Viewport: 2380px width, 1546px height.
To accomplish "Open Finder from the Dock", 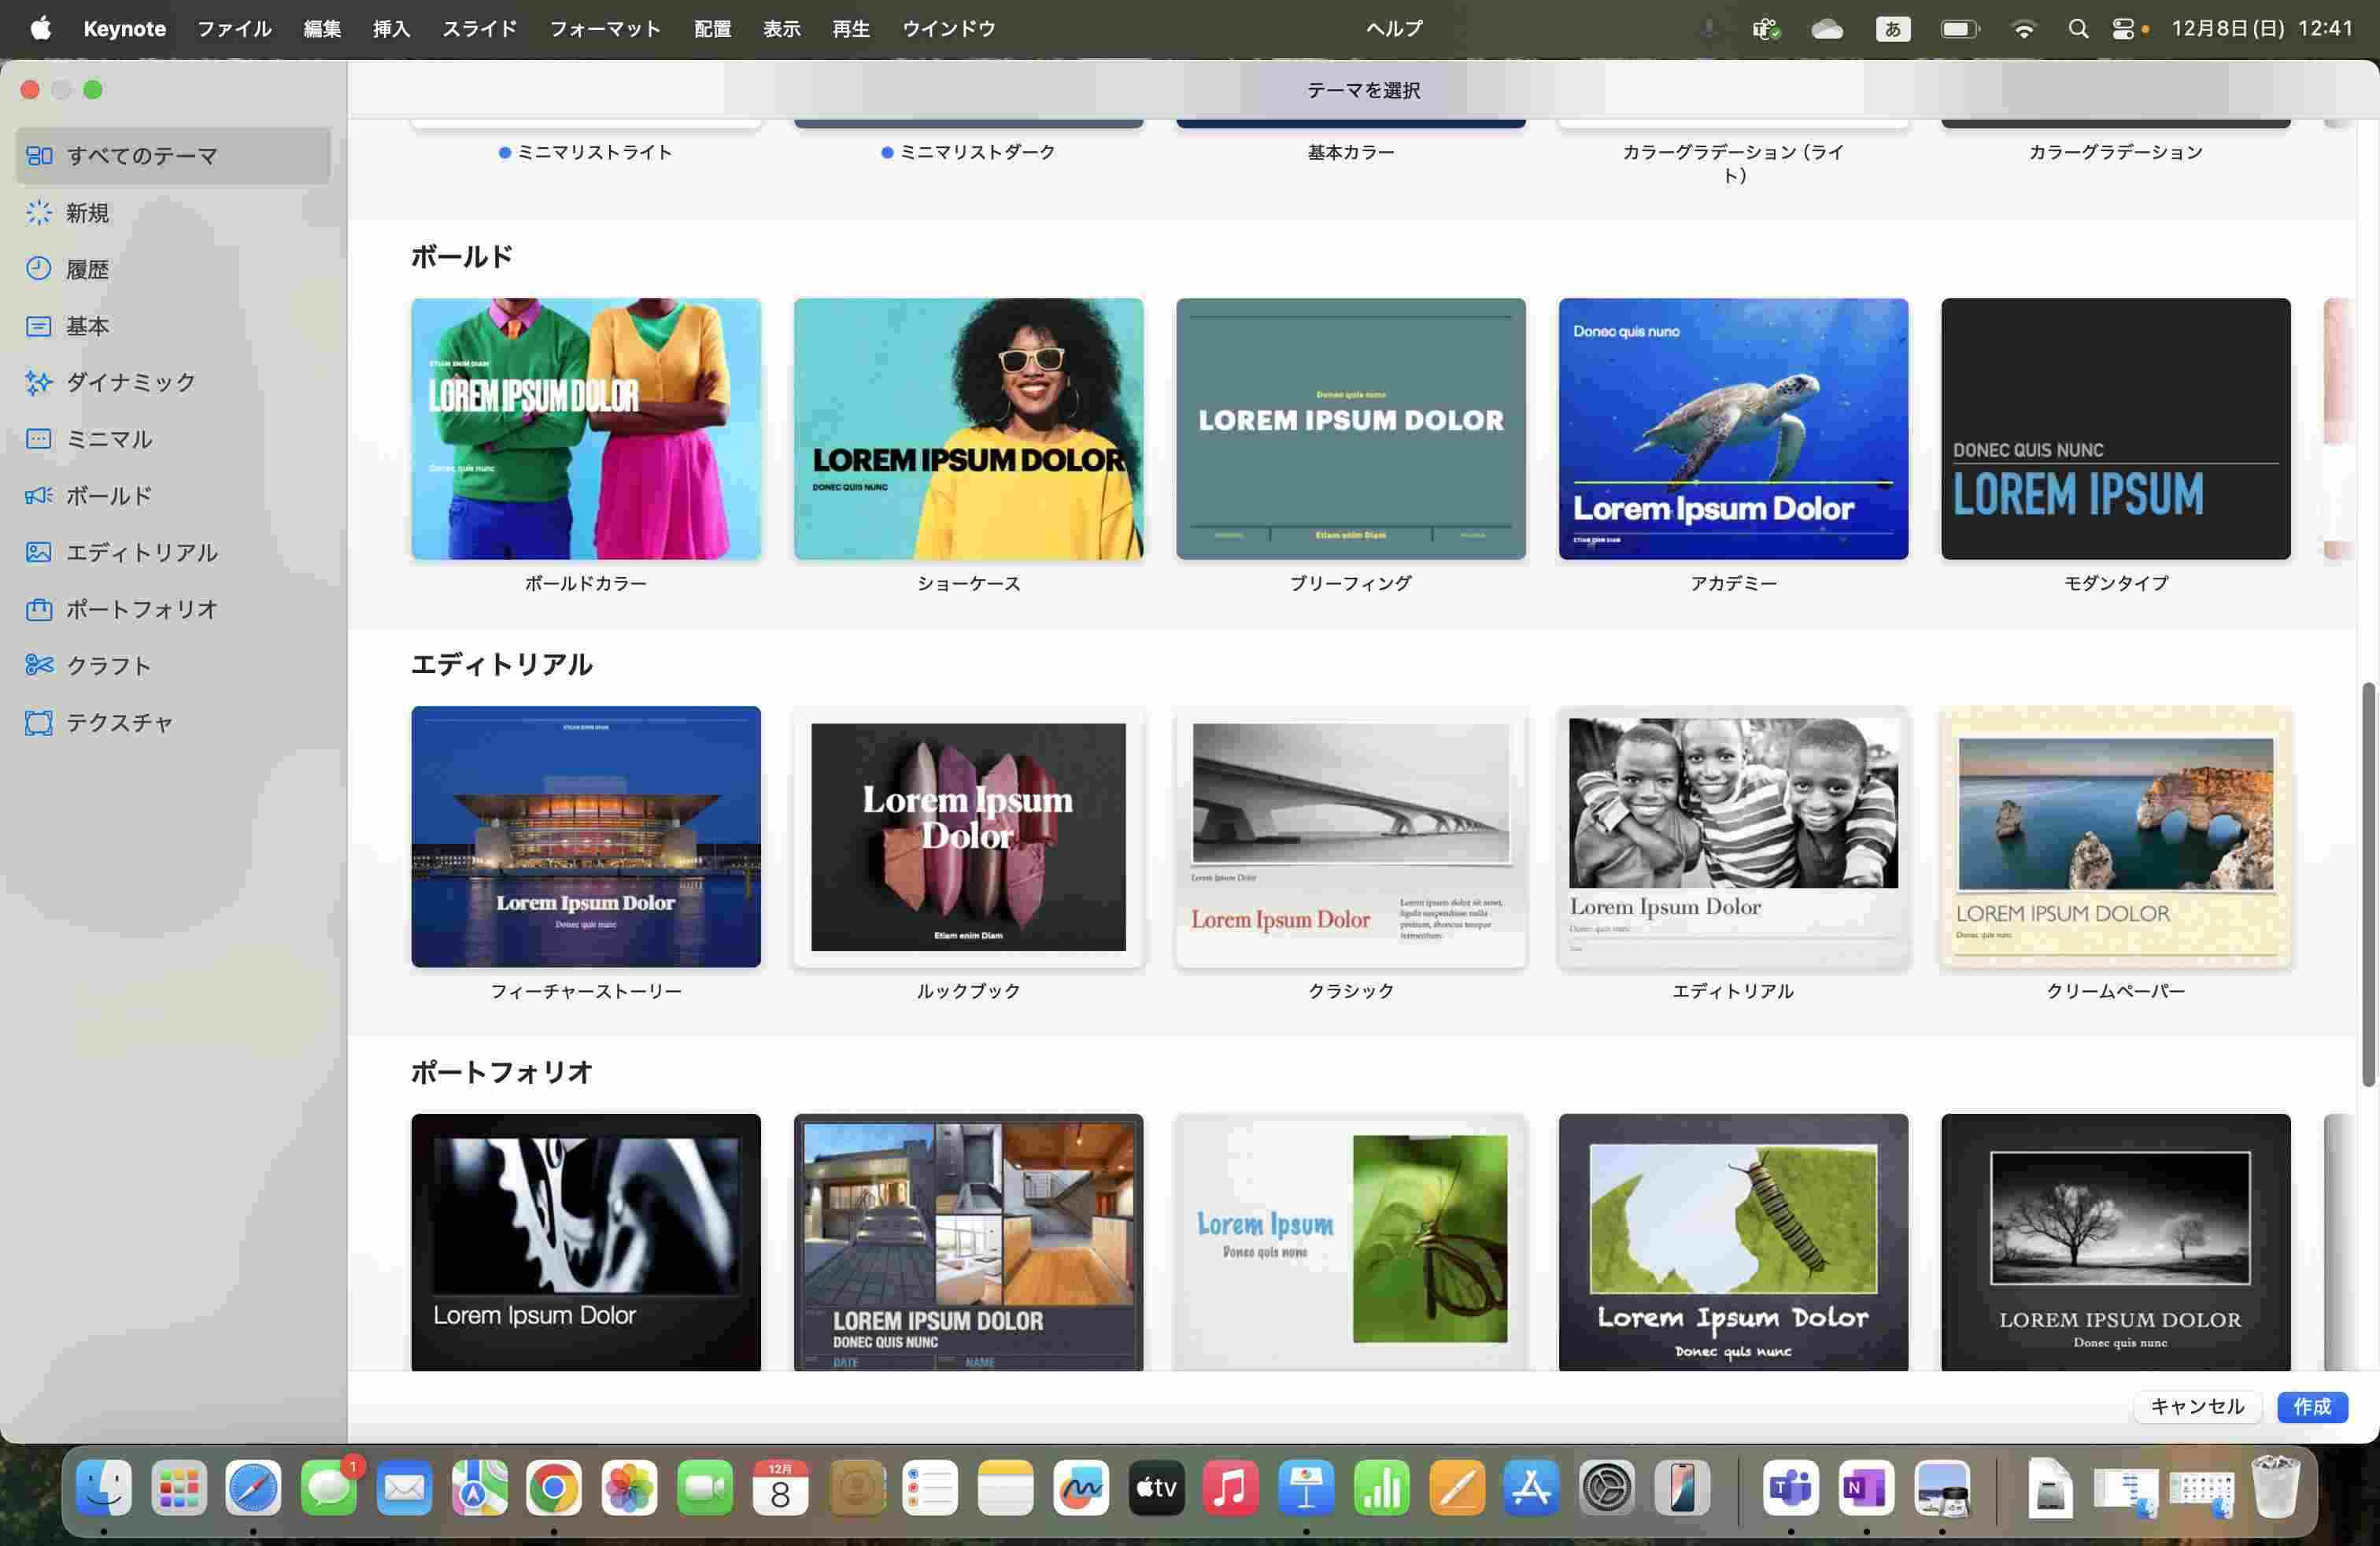I will (104, 1488).
